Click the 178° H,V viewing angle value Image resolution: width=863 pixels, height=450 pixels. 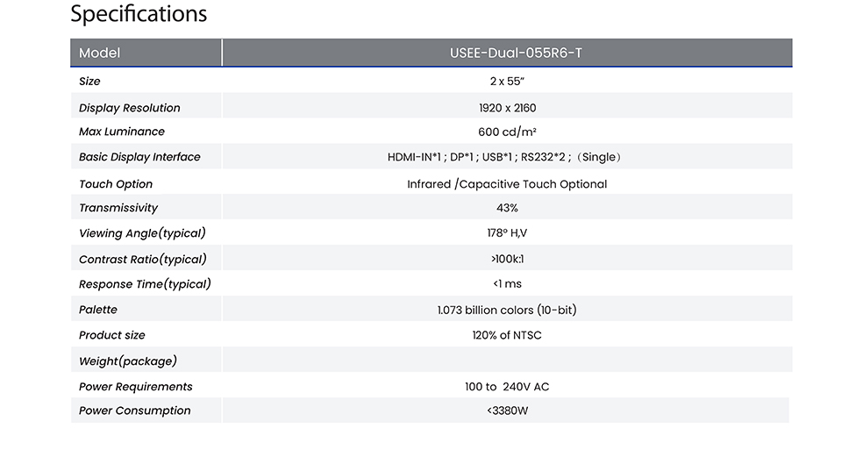pyautogui.click(x=507, y=233)
